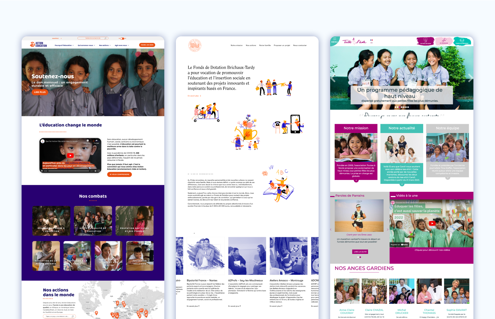Click the YouTube play button on Action Education video
The height and width of the screenshot is (319, 495).
tap(70, 155)
